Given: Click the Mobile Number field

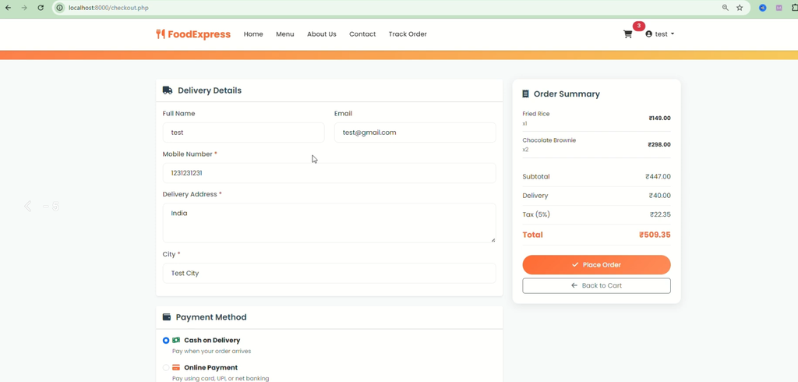Looking at the screenshot, I should (330, 173).
